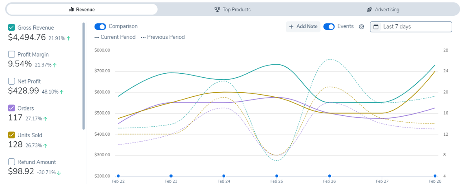Click the bar chart icon on Revenue tab
This screenshot has height=185, width=462.
tap(72, 9)
